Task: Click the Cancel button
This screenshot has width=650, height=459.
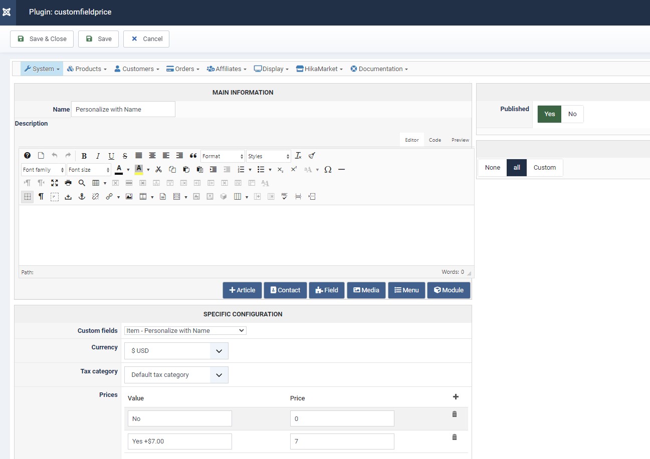Action: (x=146, y=39)
